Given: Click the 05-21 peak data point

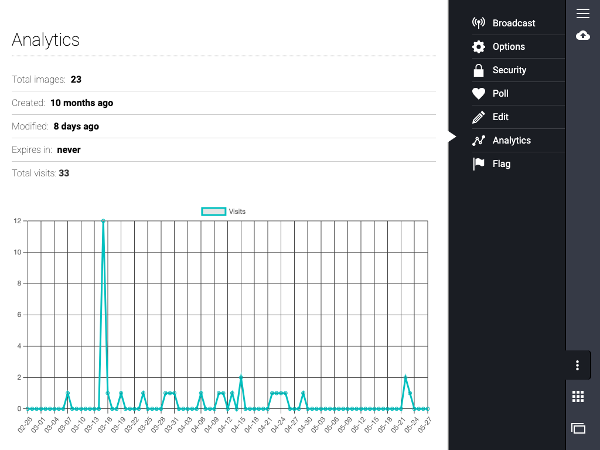Looking at the screenshot, I should (x=405, y=377).
